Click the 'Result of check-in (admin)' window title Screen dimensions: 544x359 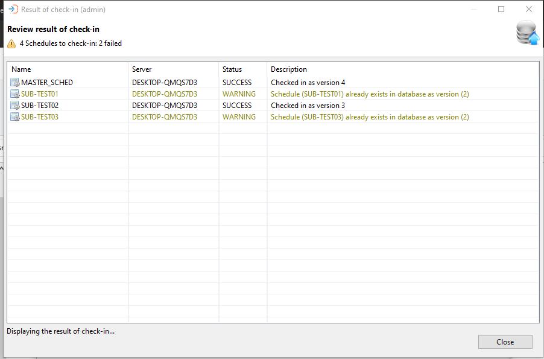point(63,10)
